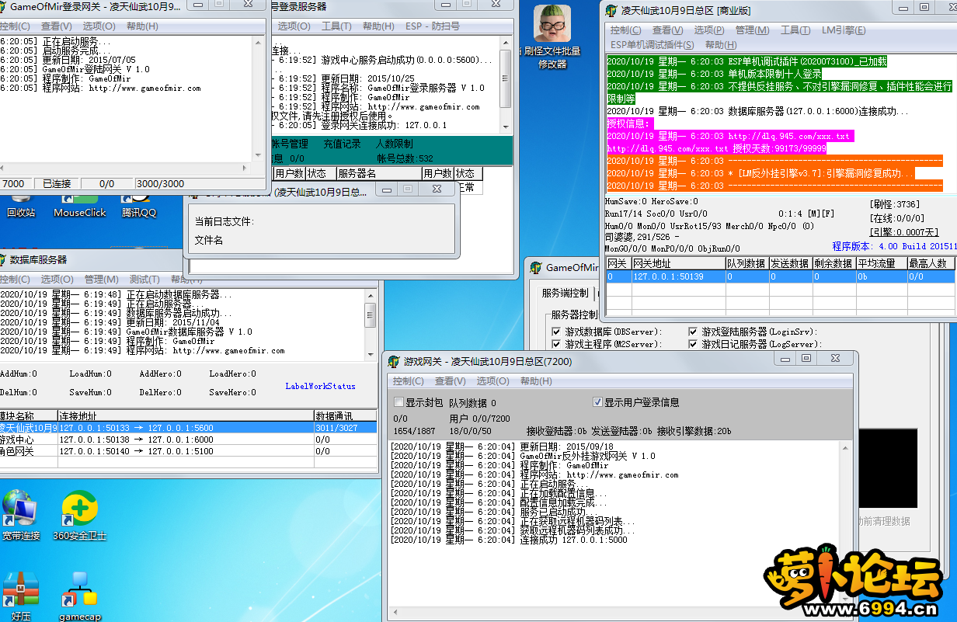Click the 程序版本 blue label in main window

[x=894, y=246]
